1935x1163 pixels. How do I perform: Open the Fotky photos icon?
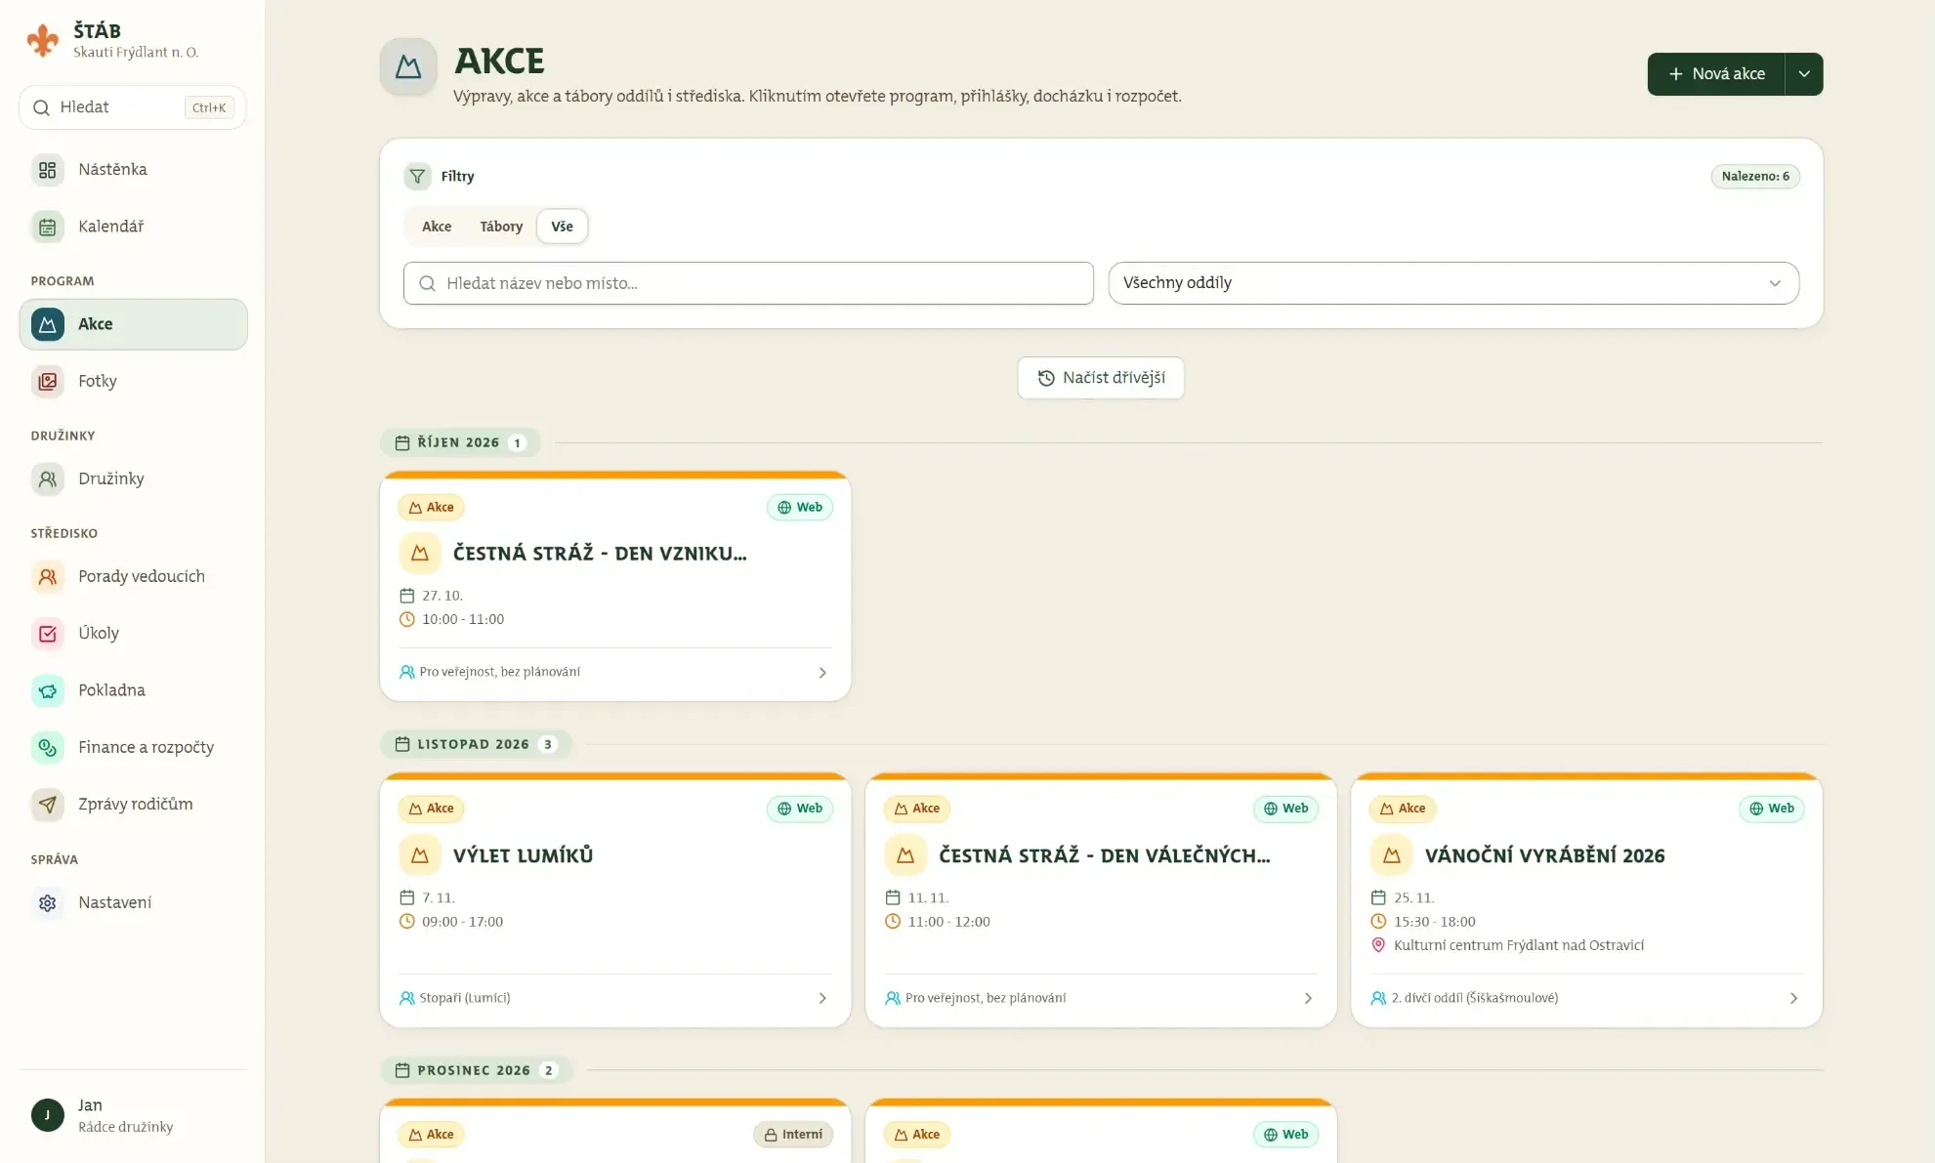[x=47, y=381]
